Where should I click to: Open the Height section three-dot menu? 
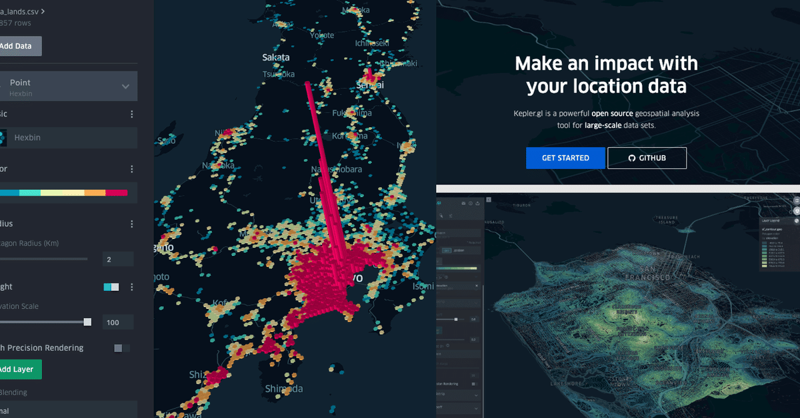click(x=132, y=287)
